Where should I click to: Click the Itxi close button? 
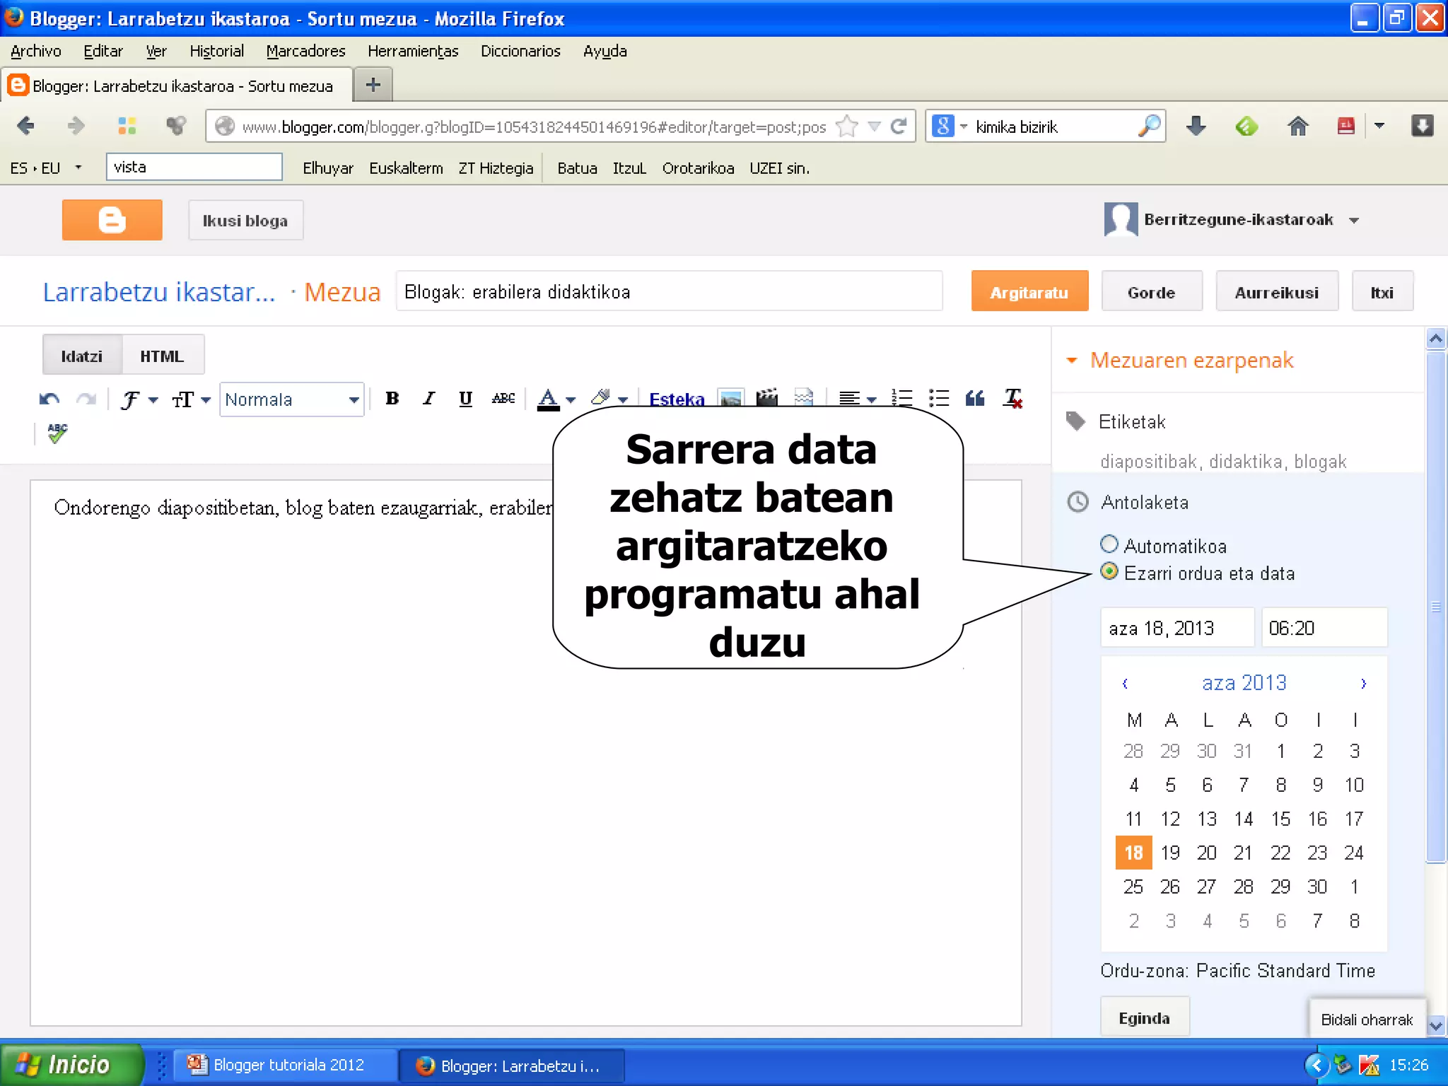click(x=1382, y=292)
